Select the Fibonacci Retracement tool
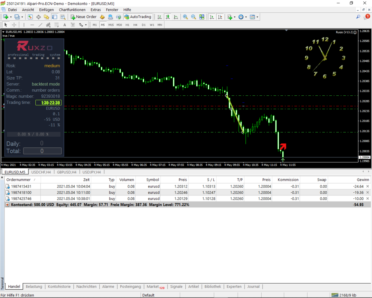The width and height of the screenshot is (372, 298). point(56,25)
